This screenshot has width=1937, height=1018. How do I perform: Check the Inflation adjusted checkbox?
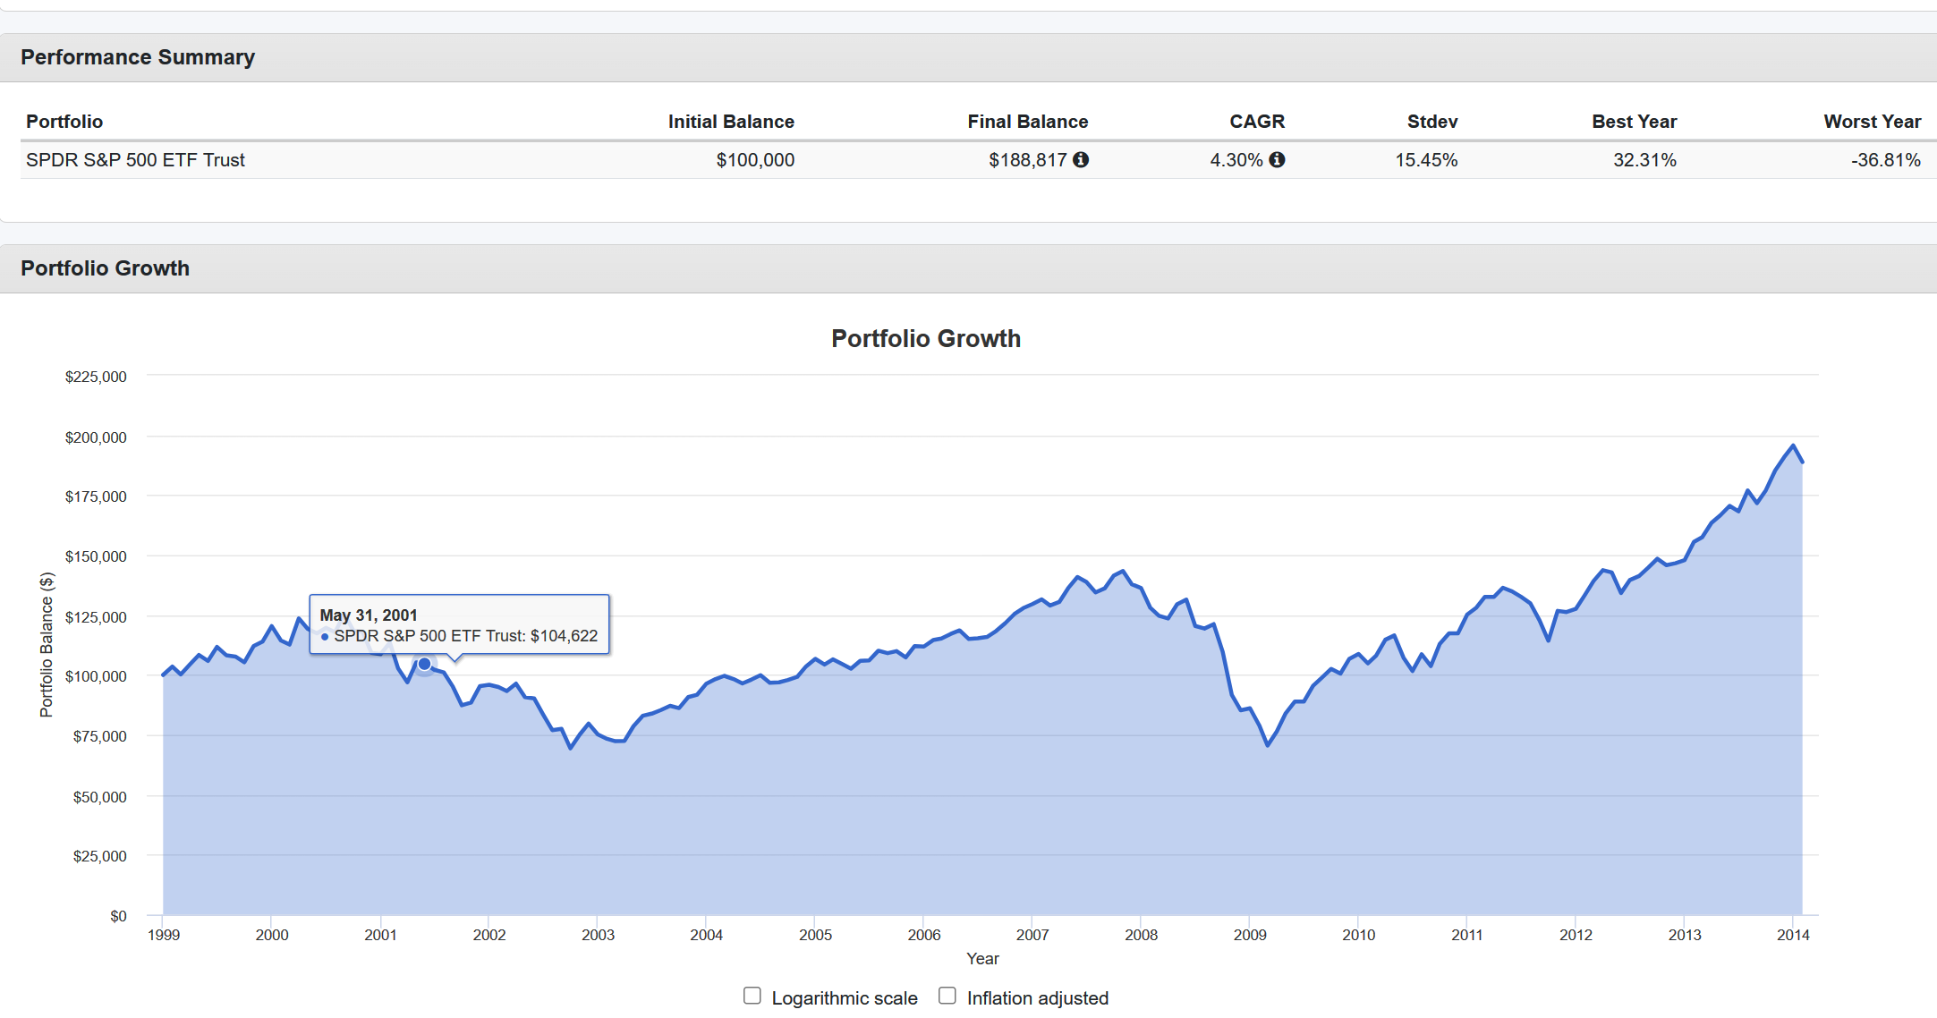[947, 996]
